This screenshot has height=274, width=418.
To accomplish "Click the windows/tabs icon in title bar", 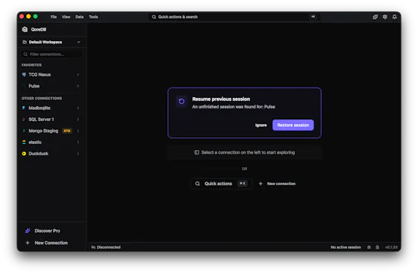I will (375, 16).
